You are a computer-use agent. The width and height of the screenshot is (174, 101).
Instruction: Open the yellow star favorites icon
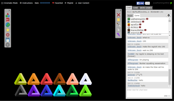coord(8,30)
